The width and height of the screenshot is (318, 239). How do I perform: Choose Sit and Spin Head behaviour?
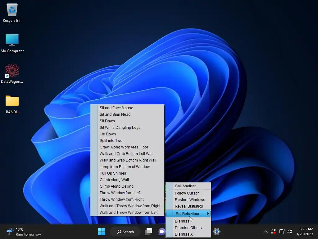click(x=127, y=115)
